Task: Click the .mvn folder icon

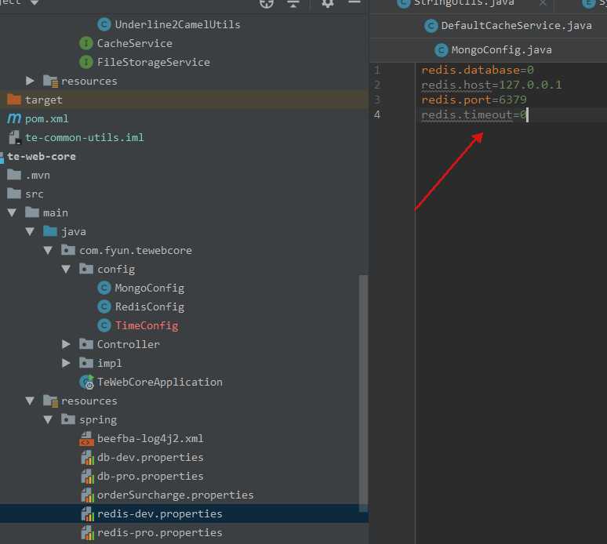Action: [x=14, y=175]
